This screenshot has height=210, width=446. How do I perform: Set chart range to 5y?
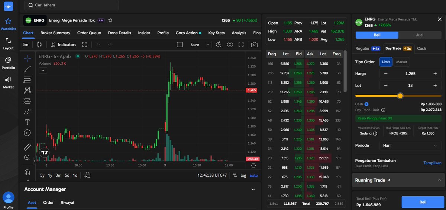coord(42,175)
